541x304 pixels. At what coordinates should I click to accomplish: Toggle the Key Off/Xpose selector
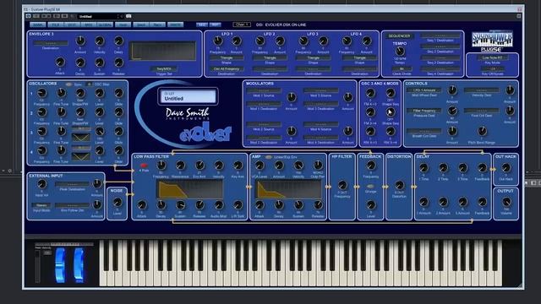click(x=492, y=68)
